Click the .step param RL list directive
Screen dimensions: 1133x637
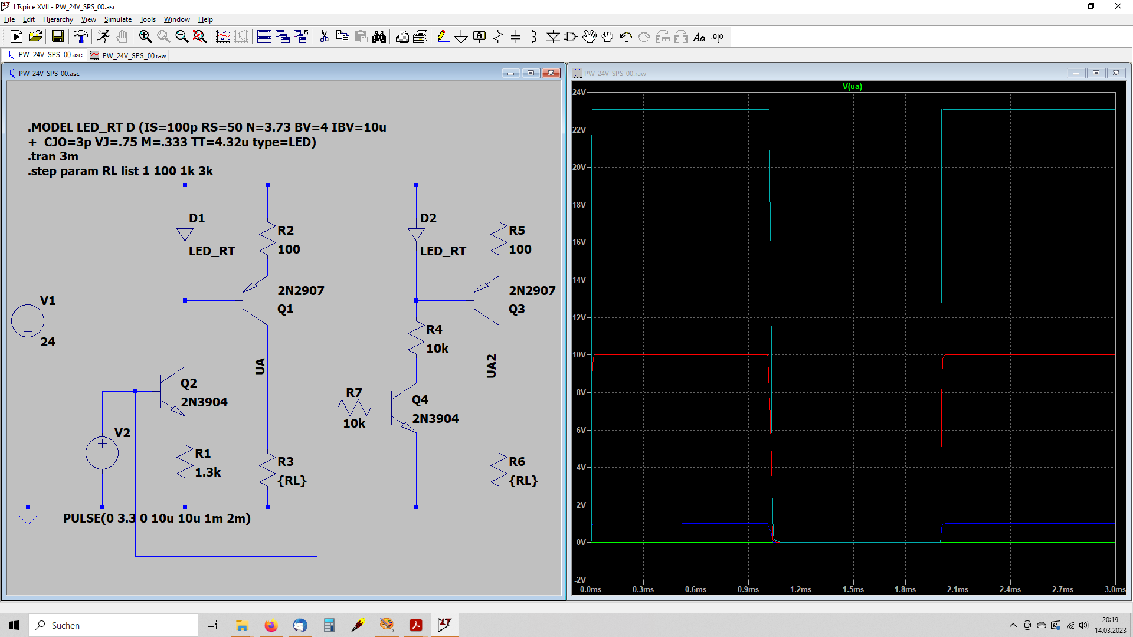[x=120, y=171]
